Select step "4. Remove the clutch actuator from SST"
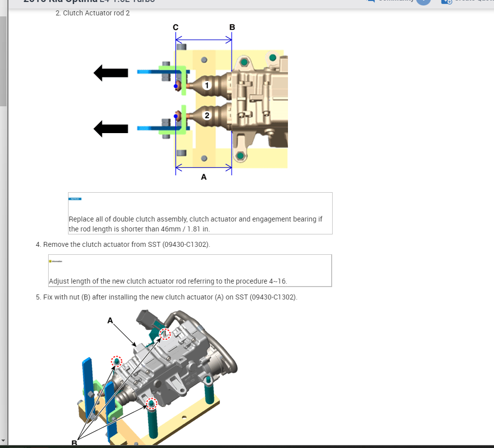This screenshot has height=448, width=494. pyautogui.click(x=123, y=245)
